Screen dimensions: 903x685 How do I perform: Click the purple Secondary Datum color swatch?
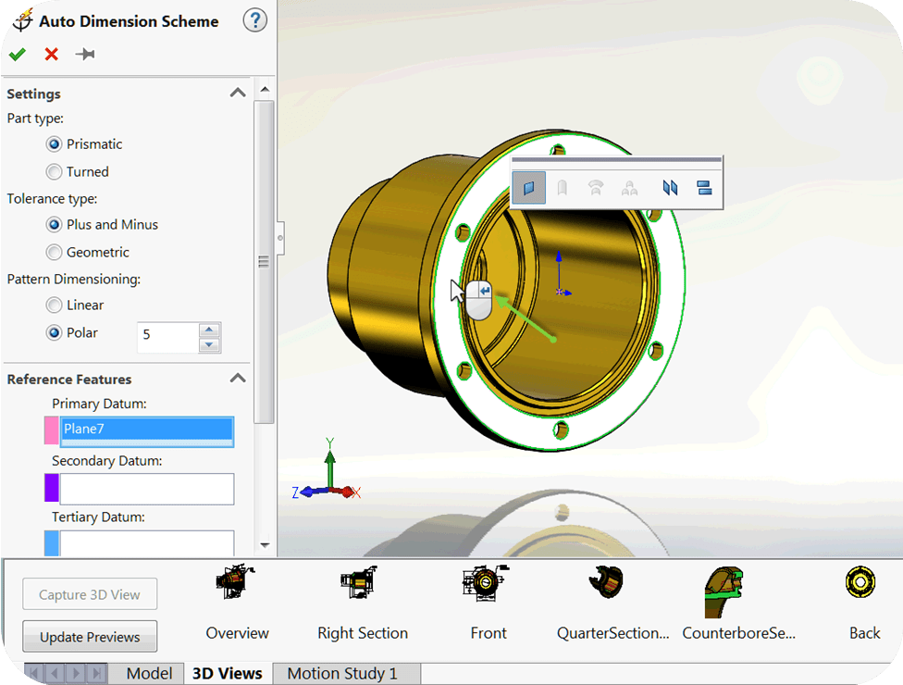point(51,488)
